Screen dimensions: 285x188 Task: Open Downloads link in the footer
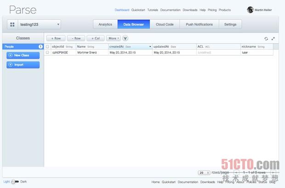pos(208,182)
